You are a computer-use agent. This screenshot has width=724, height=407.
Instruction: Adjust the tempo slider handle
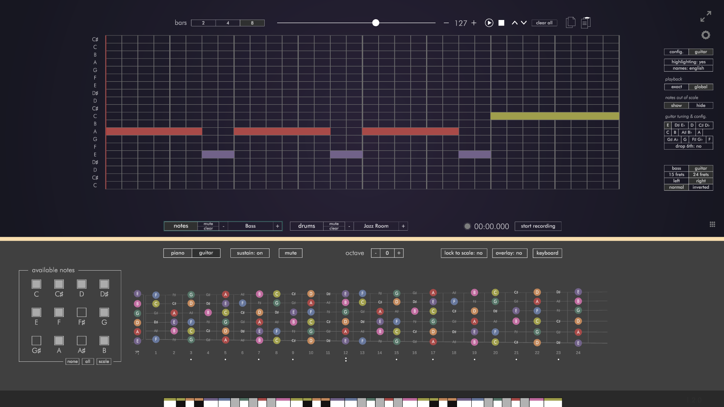(x=376, y=23)
